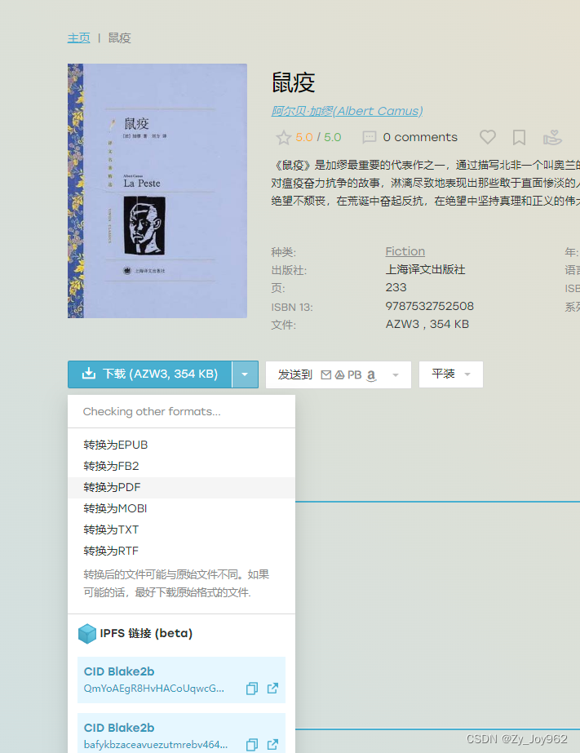Click the book title 鼠疫 heading

(293, 82)
